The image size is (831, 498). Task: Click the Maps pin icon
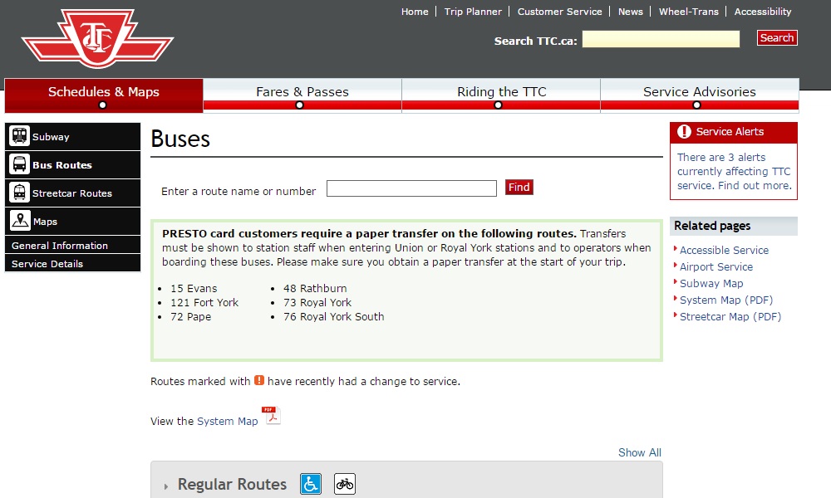pos(20,221)
